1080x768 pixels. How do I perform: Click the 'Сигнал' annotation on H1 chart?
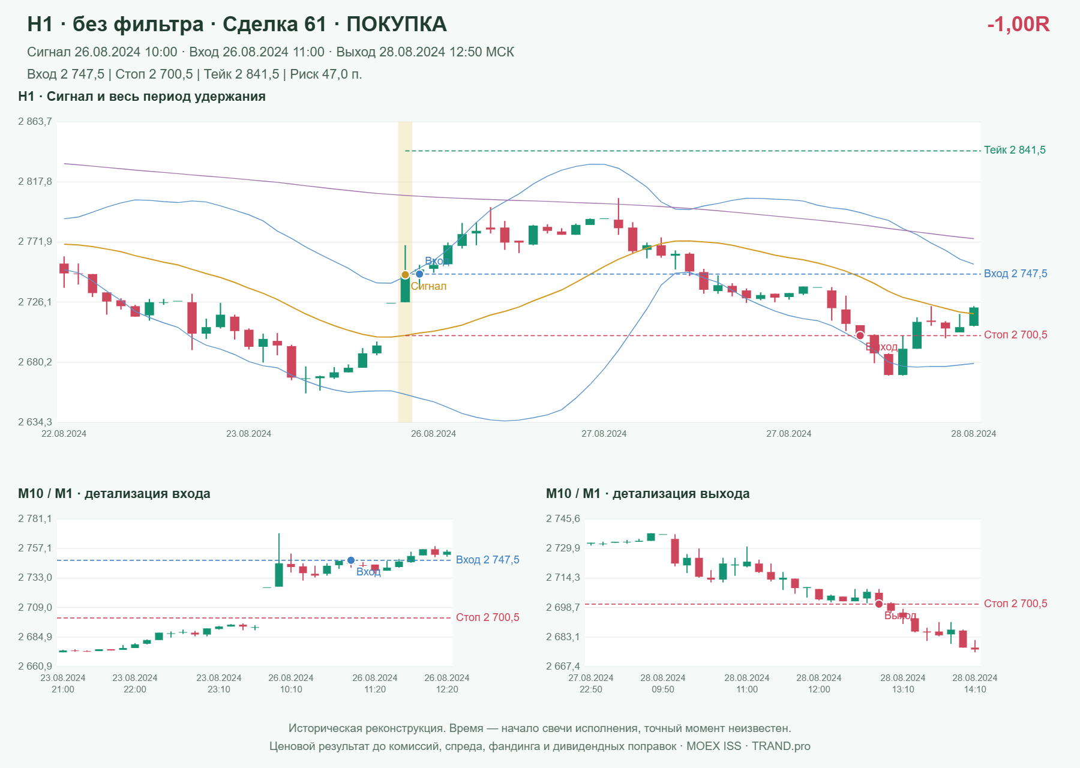[428, 286]
